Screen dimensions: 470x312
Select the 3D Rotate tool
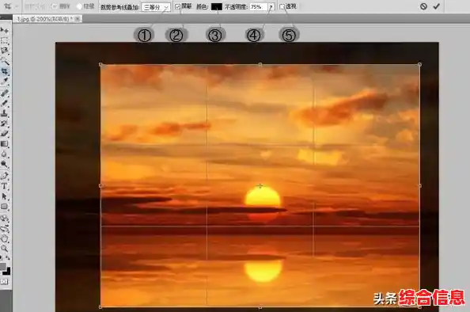(x=5, y=219)
